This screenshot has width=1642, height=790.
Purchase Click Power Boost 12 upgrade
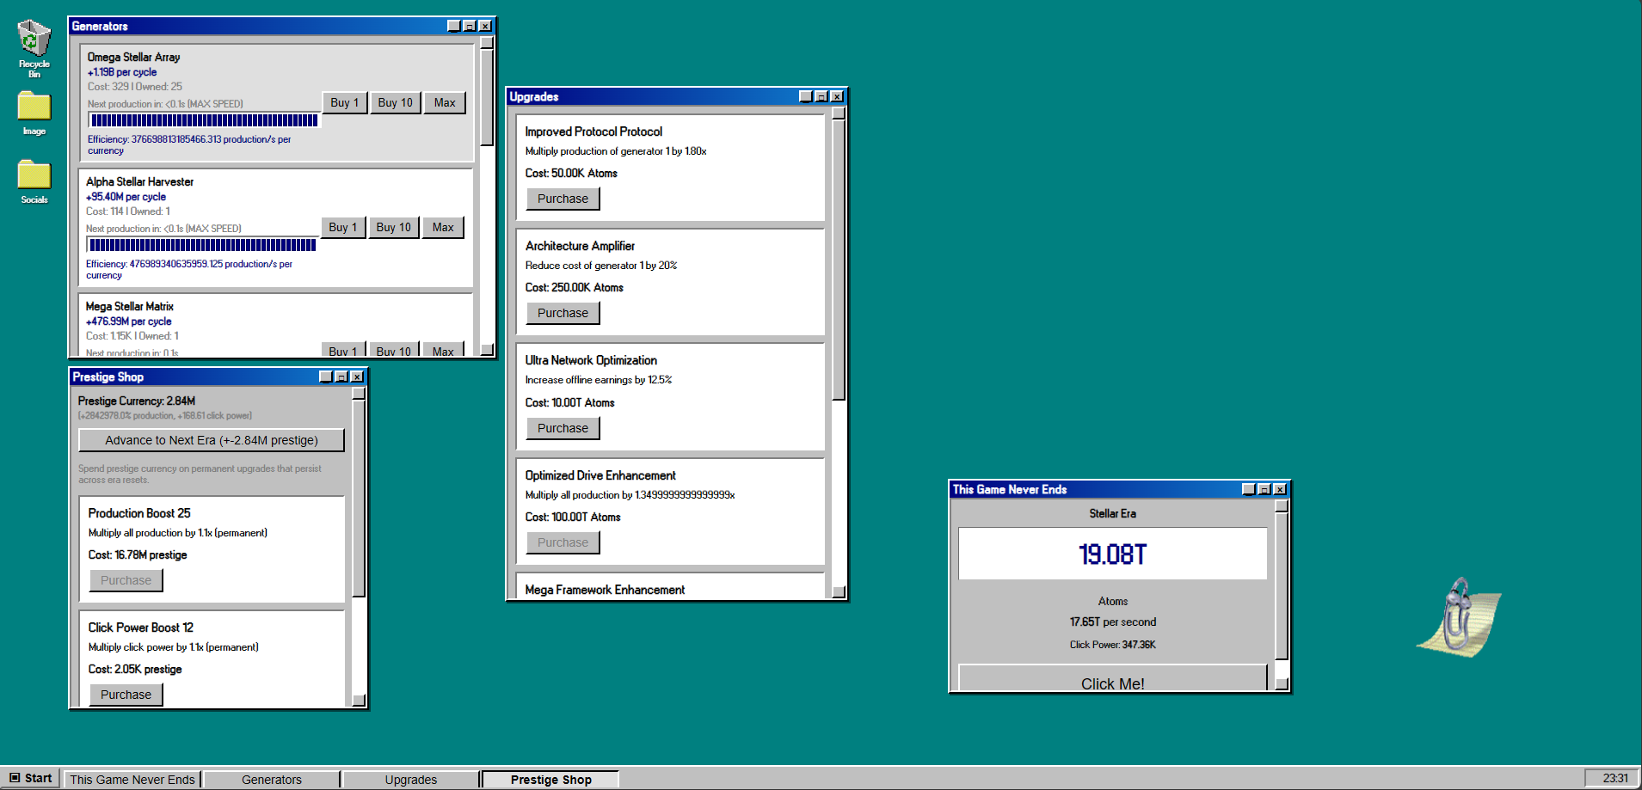[x=126, y=695]
